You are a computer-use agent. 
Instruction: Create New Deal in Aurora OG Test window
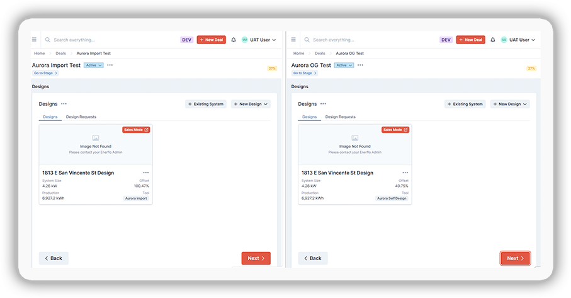pyautogui.click(x=470, y=40)
